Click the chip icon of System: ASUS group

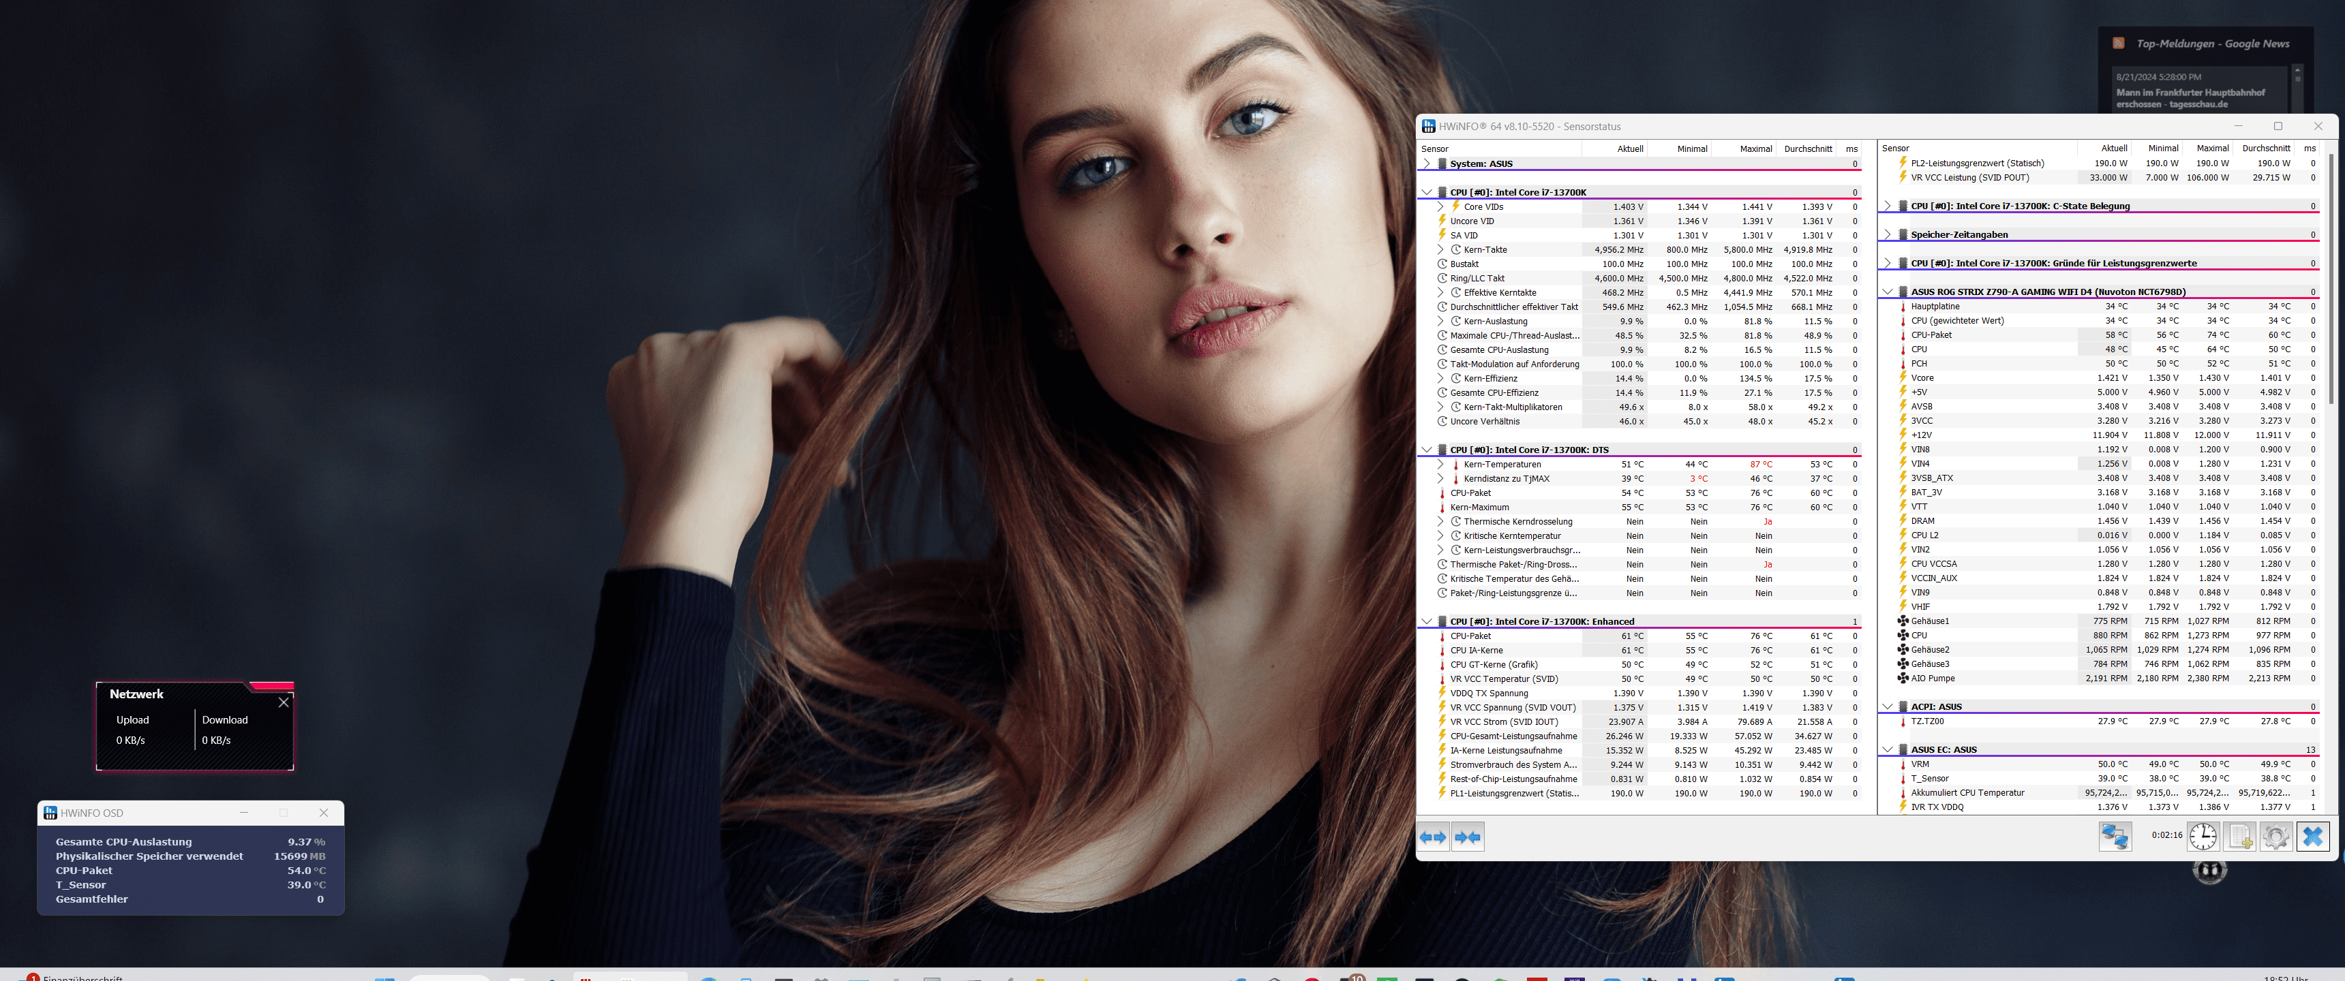1442,163
